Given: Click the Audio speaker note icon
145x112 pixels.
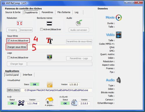Looking at the screenshot, I should pos(79,23).
